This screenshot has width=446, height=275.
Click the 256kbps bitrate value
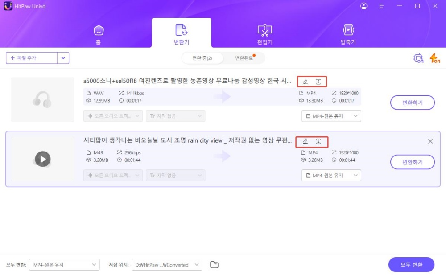(x=132, y=153)
